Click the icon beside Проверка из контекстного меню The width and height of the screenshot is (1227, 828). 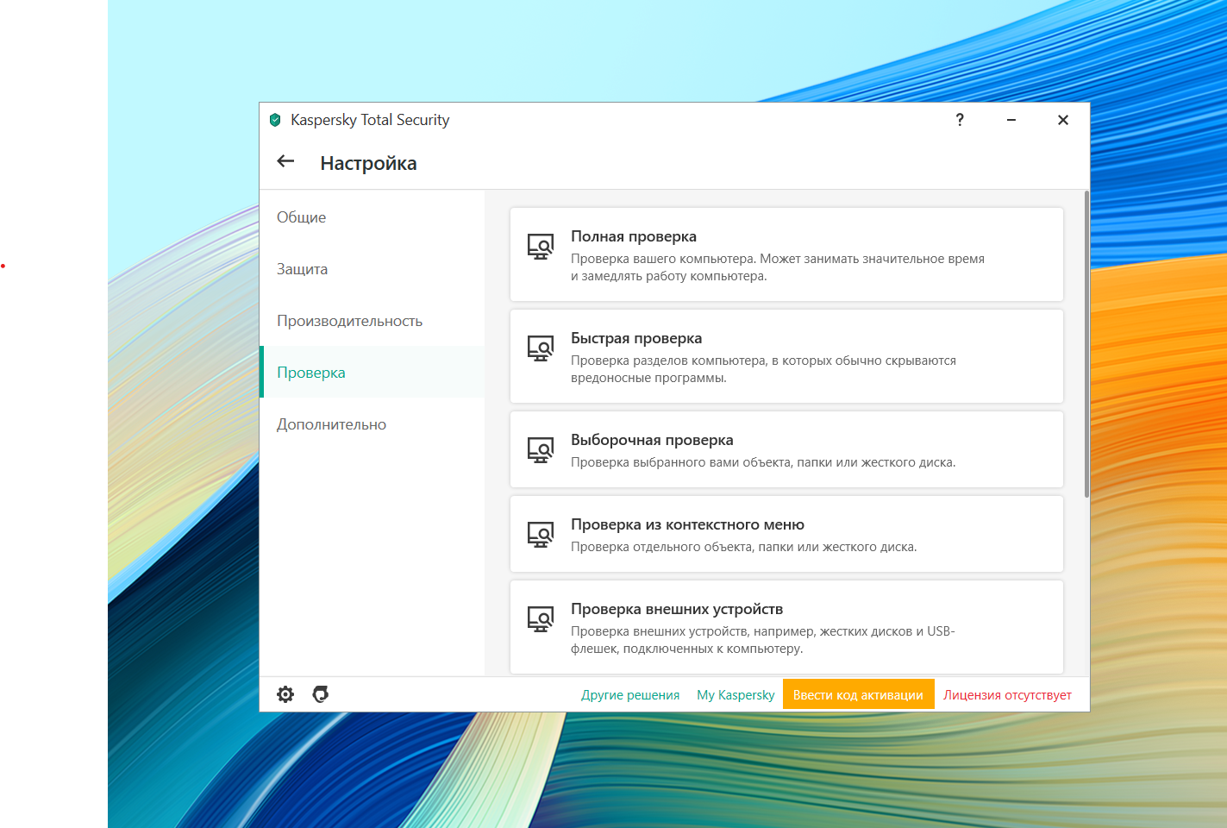point(541,535)
